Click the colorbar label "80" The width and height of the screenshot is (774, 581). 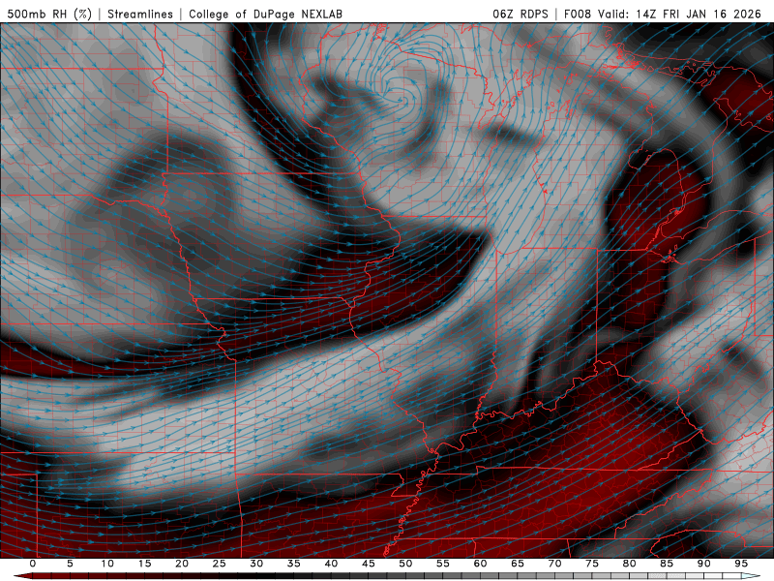coord(629,564)
